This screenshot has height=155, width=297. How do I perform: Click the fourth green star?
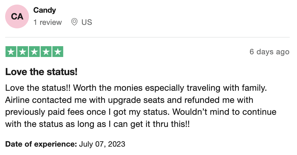point(46,52)
